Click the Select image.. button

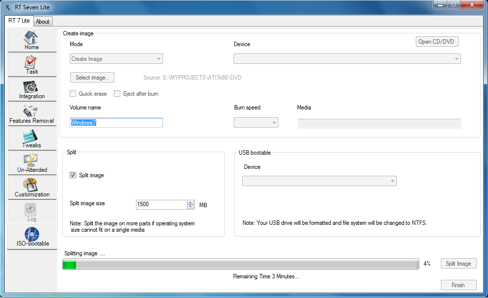point(92,78)
